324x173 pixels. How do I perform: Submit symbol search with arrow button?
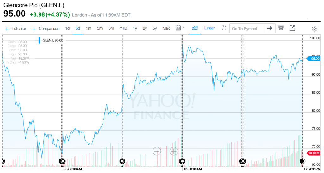tap(270, 28)
